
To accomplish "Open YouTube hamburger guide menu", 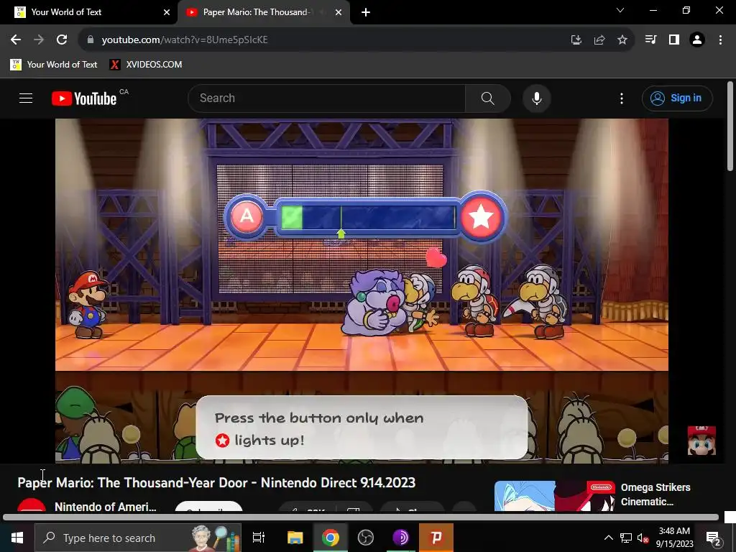I will click(26, 98).
